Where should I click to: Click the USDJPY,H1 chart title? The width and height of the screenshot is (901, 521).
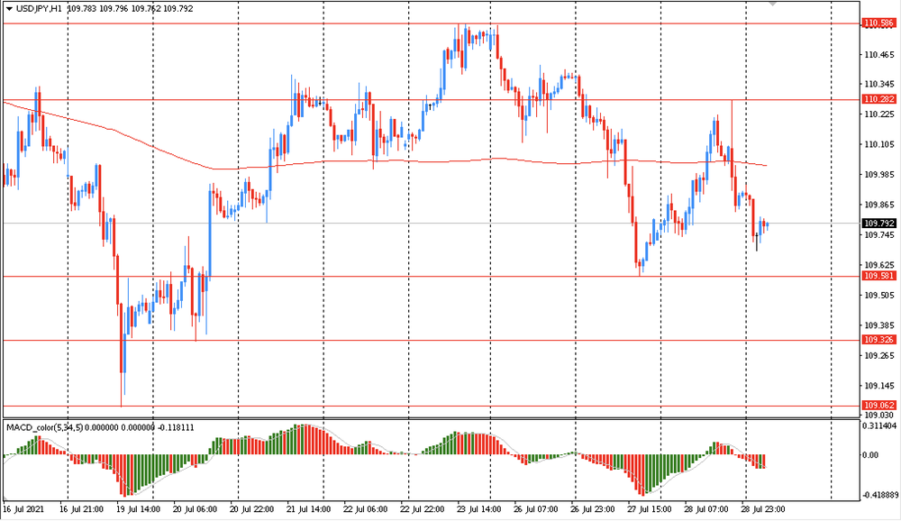pos(39,9)
